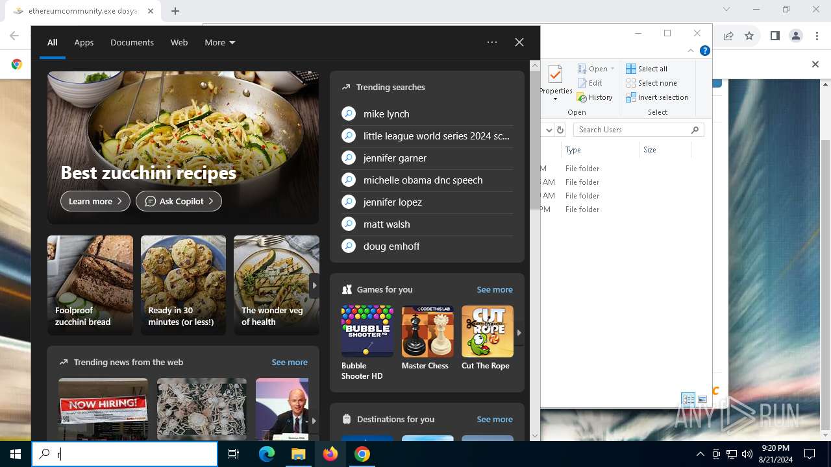
Task: Open 'Ready in 30 minutes' recipe card
Action: [x=183, y=285]
